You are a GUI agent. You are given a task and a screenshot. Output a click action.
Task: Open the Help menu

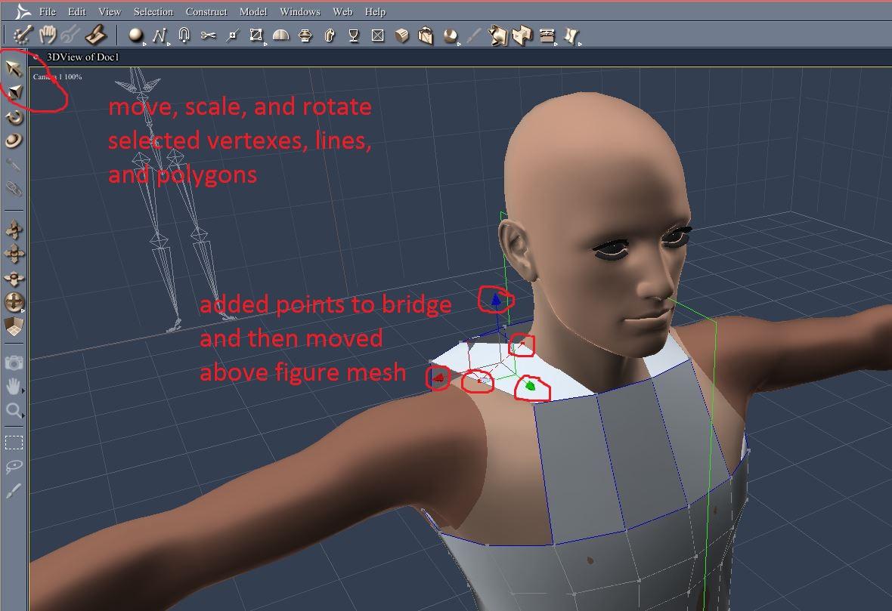375,11
